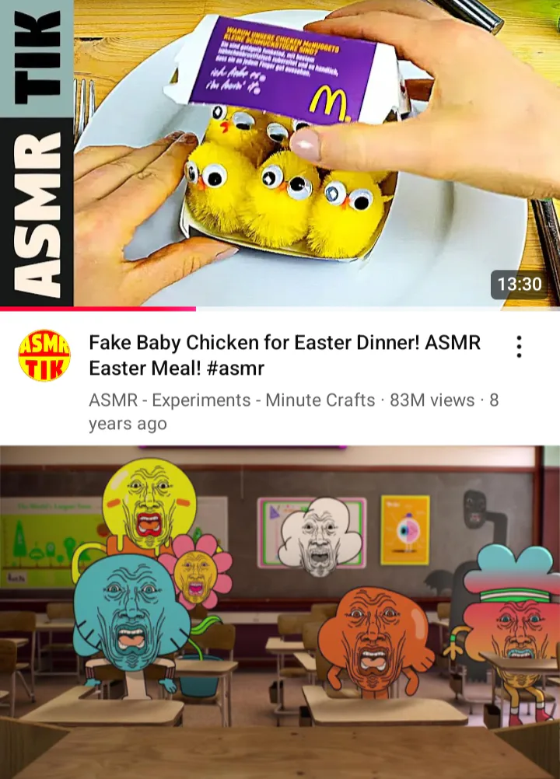Open the ASMR TIK channel avatar
The width and height of the screenshot is (560, 779).
point(44,356)
